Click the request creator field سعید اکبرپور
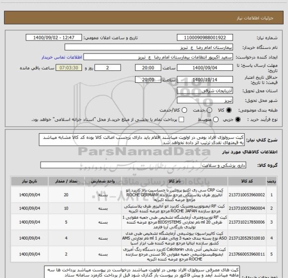 tap(158, 57)
